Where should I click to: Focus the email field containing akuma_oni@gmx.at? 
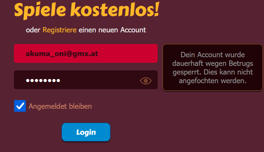(x=86, y=53)
